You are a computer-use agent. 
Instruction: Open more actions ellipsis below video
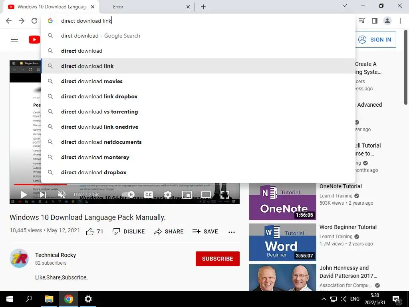[232, 232]
